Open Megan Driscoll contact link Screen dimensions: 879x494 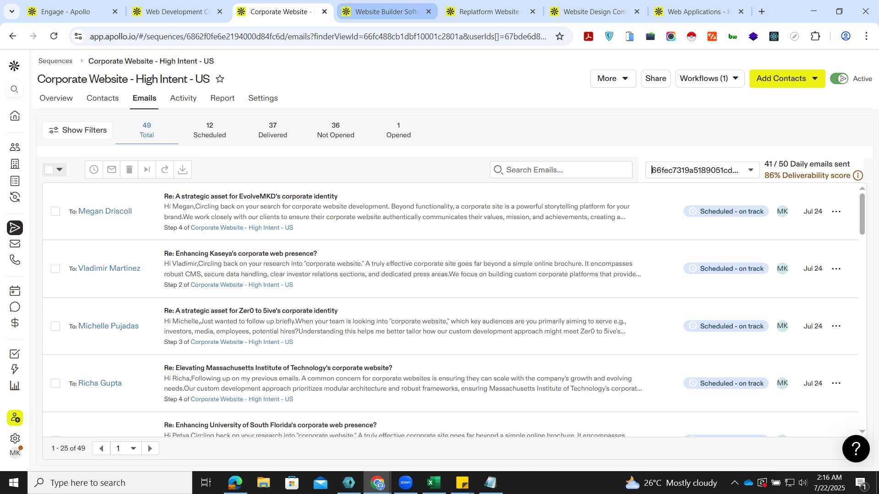(x=105, y=211)
